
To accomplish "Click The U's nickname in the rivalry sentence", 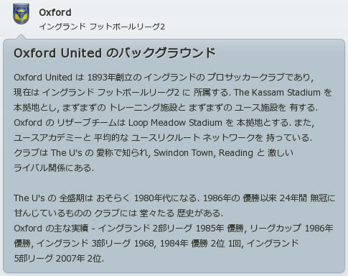I will click(x=67, y=152).
